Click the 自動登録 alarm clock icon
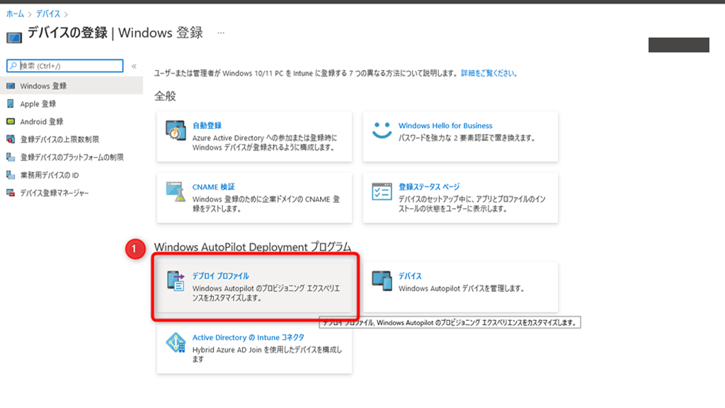 click(x=174, y=133)
